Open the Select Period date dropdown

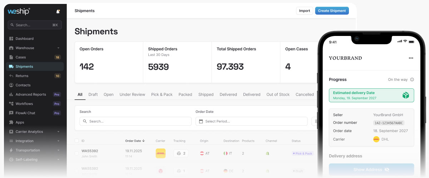click(251, 121)
